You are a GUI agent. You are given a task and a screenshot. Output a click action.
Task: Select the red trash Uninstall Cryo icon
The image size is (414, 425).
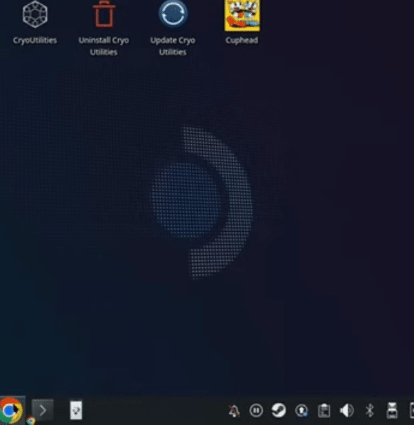coord(103,14)
